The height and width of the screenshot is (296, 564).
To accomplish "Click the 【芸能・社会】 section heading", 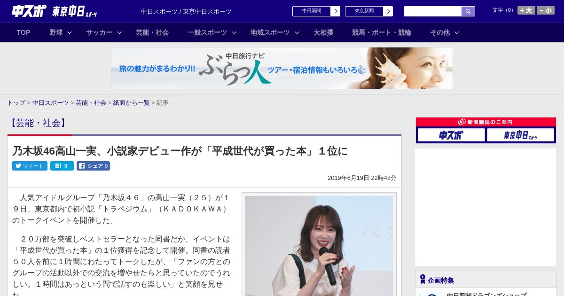I will tap(38, 123).
